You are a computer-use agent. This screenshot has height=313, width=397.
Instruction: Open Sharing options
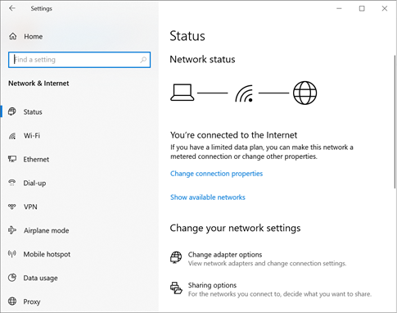[212, 285]
